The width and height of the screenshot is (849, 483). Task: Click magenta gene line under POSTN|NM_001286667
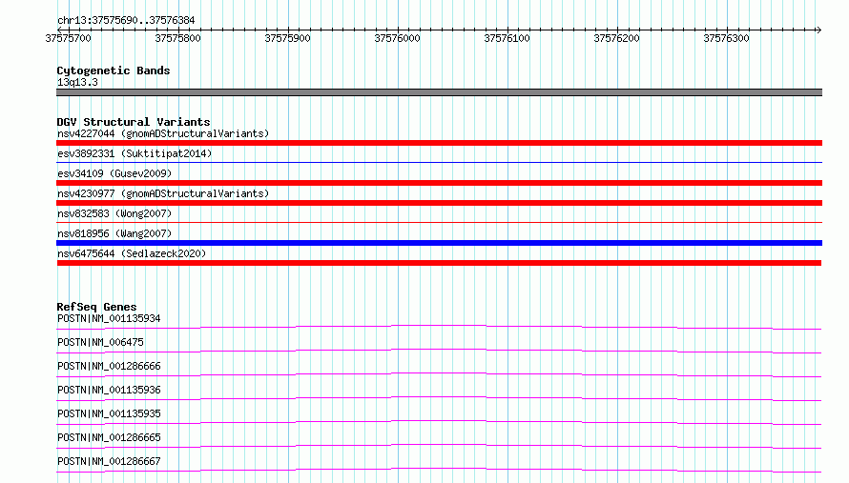(439, 470)
